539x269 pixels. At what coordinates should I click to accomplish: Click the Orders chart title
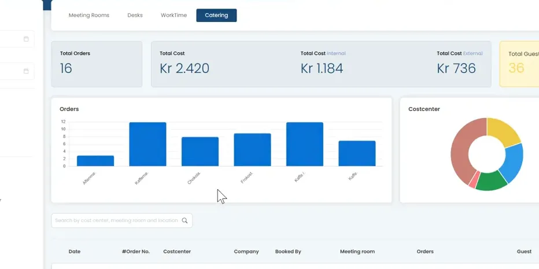click(x=69, y=109)
